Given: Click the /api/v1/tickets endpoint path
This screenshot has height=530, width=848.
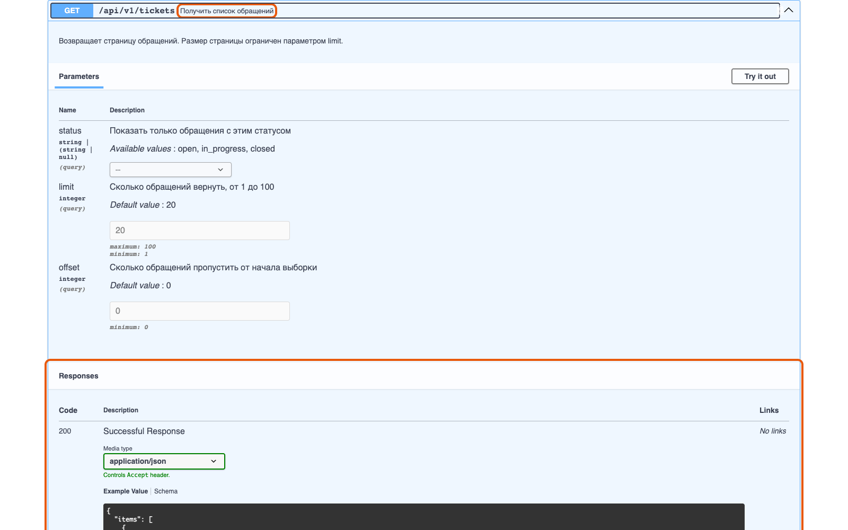Looking at the screenshot, I should (137, 11).
